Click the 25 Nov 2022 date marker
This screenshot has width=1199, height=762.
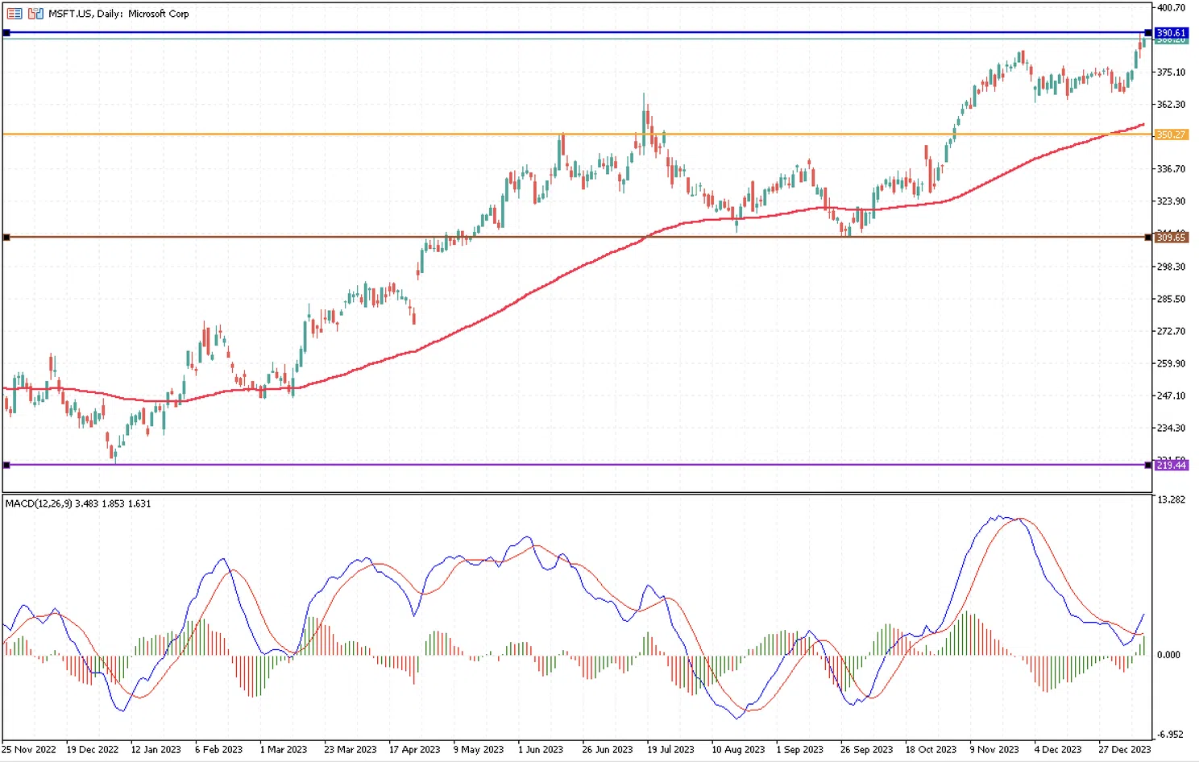click(x=30, y=749)
